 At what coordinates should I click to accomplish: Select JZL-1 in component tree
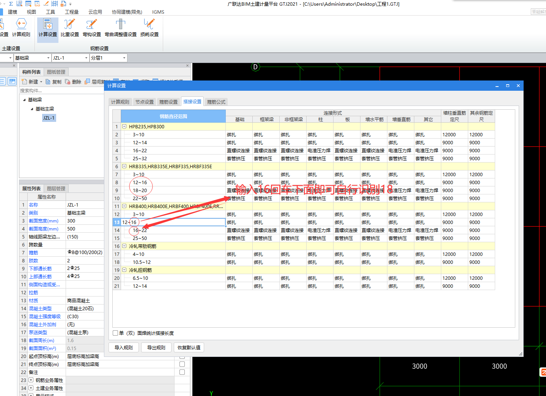click(x=49, y=118)
